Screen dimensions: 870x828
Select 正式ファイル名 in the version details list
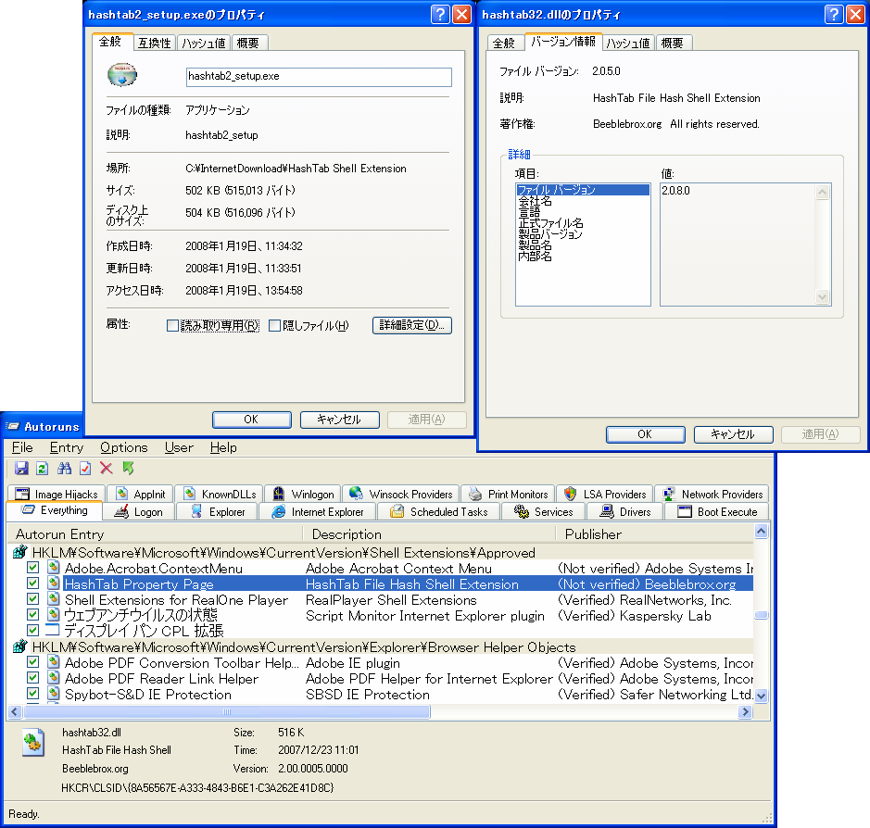[550, 223]
